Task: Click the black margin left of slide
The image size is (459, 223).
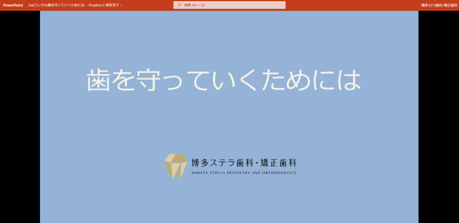Action: (x=20, y=117)
